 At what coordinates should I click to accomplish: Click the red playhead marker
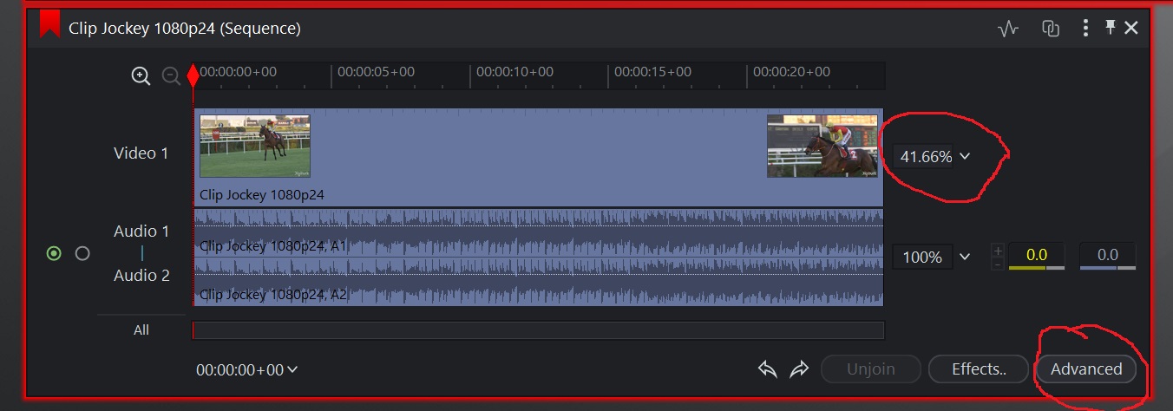pyautogui.click(x=193, y=76)
